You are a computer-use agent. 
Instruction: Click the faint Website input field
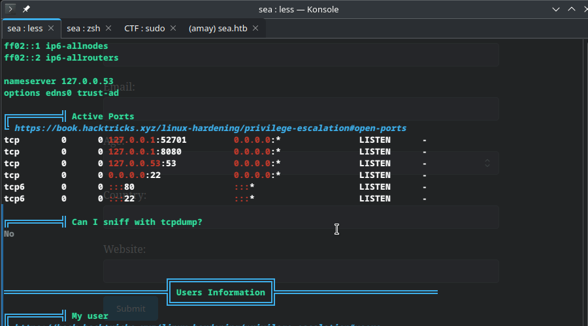301,271
